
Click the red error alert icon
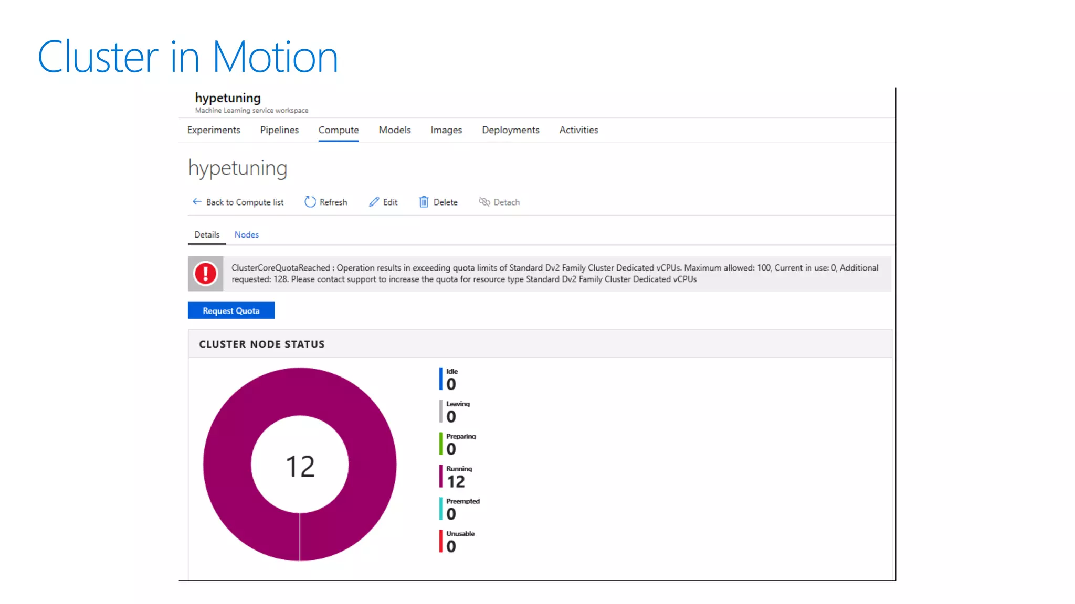click(x=205, y=274)
